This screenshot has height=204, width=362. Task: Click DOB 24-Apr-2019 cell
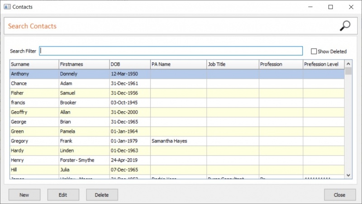(x=130, y=160)
